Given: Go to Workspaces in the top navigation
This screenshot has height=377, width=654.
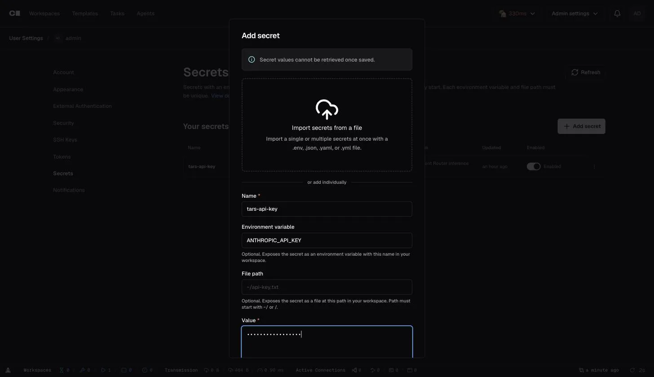Looking at the screenshot, I should pyautogui.click(x=44, y=13).
